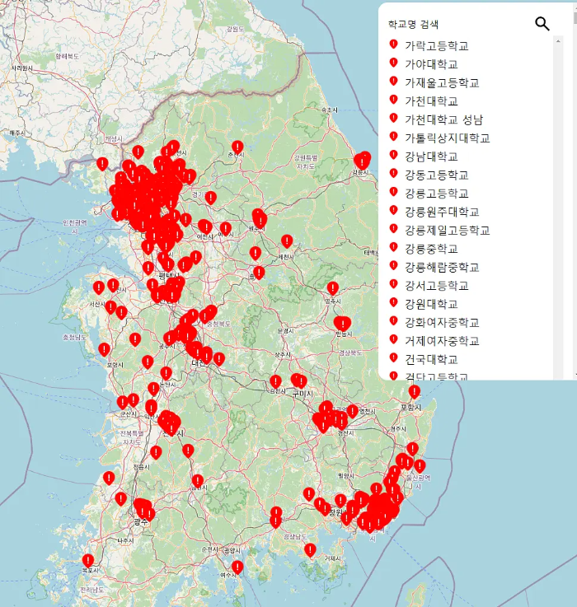Click the red pin icon beside 강서고등학교
The width and height of the screenshot is (577, 607).
click(x=393, y=284)
